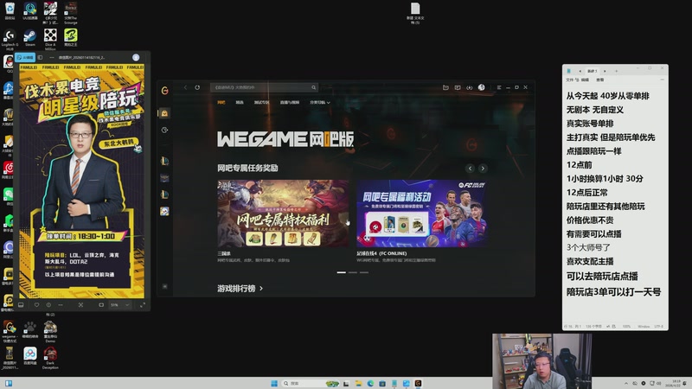The image size is (692, 389).
Task: Open the third WeGame nav tab
Action: (261, 102)
